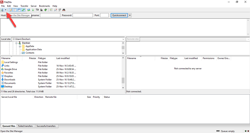Viewport: 250px width, 133px height.
Task: Open the Edit menu
Action: tap(9, 6)
